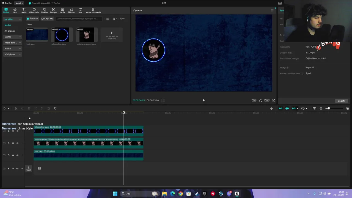Viewport: 352px width, 198px height.
Task: Select the gif png free.jpeg thumbnail
Action: [x=62, y=35]
